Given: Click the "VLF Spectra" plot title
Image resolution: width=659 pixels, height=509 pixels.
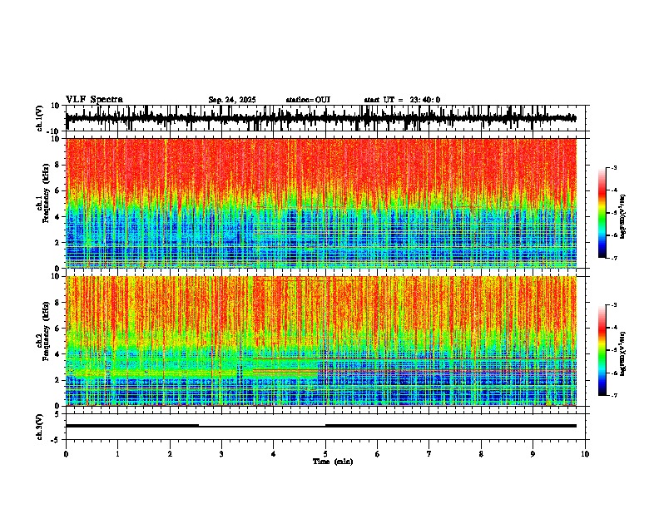Looking at the screenshot, I should tap(94, 99).
